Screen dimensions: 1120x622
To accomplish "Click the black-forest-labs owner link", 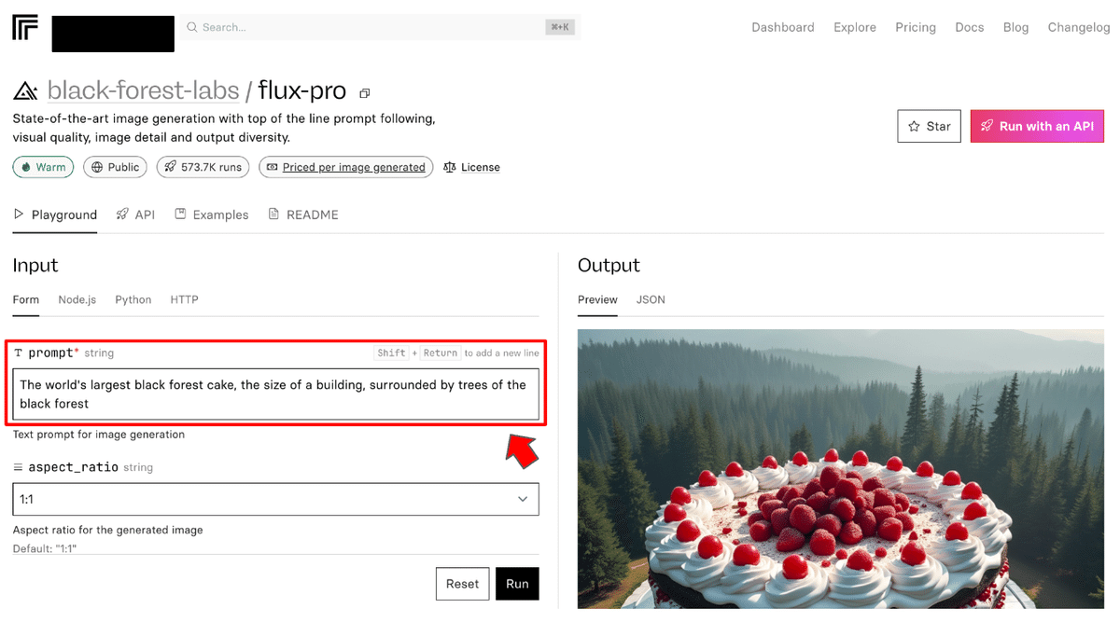I will pyautogui.click(x=143, y=91).
